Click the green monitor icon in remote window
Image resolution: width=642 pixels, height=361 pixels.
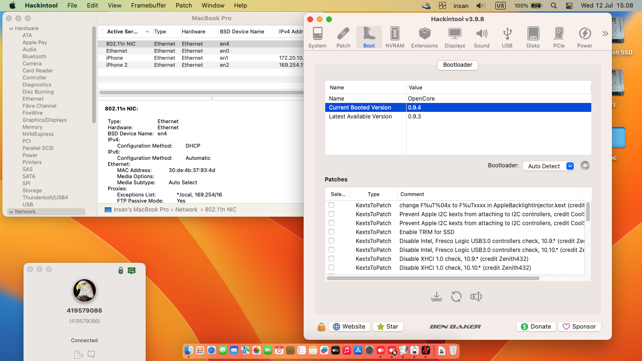pyautogui.click(x=132, y=270)
